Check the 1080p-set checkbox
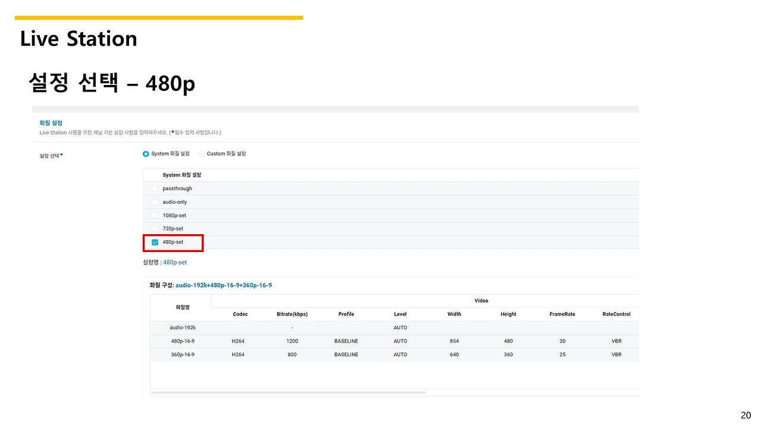 point(155,215)
